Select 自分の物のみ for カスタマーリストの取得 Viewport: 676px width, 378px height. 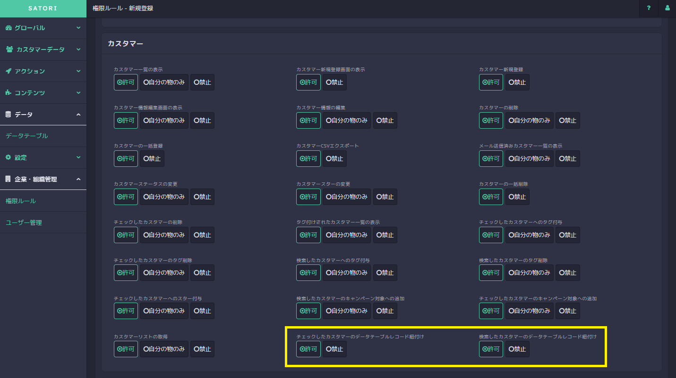tap(164, 349)
